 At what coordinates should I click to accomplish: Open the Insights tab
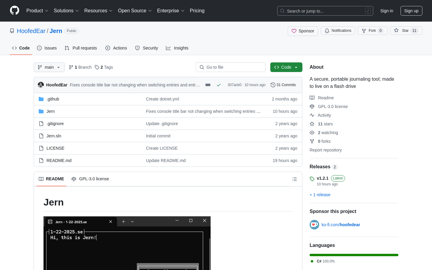pyautogui.click(x=177, y=48)
